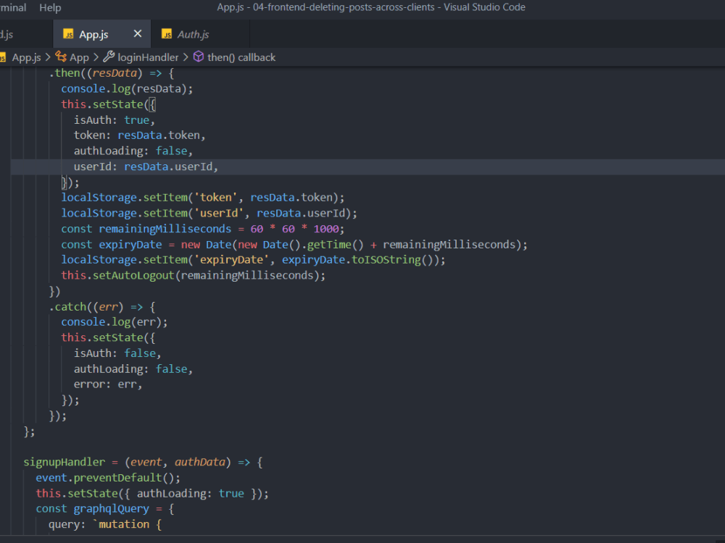
Task: Click the JS file icon on Auth.js tab
Action: tap(167, 34)
